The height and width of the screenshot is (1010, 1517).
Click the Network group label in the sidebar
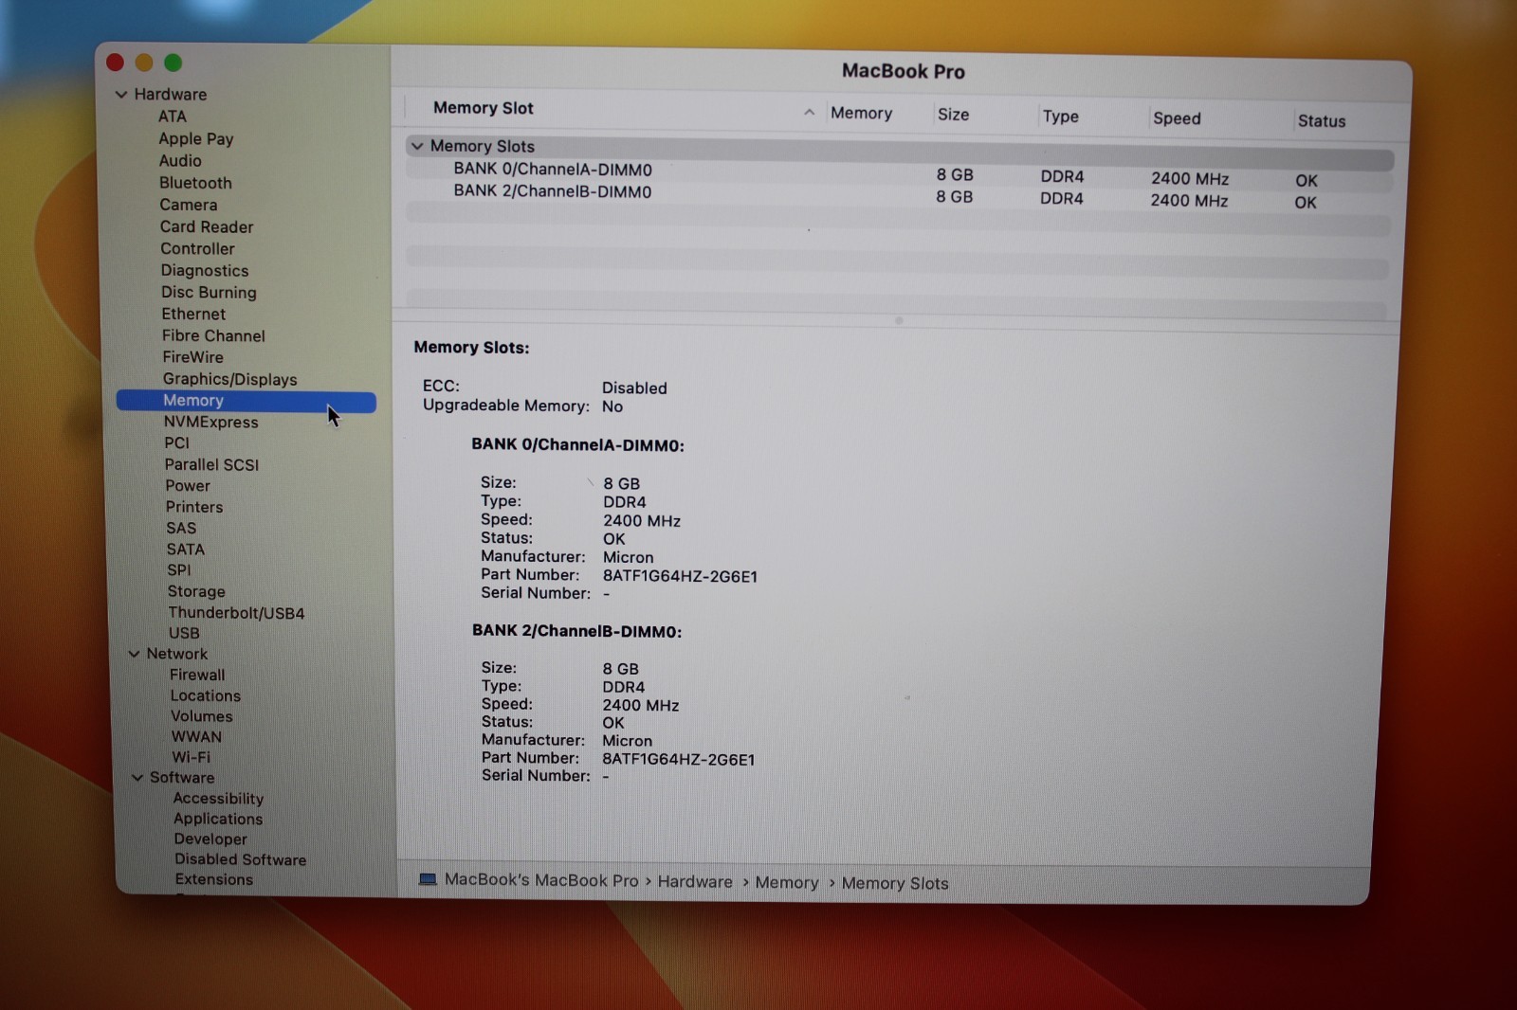coord(177,654)
